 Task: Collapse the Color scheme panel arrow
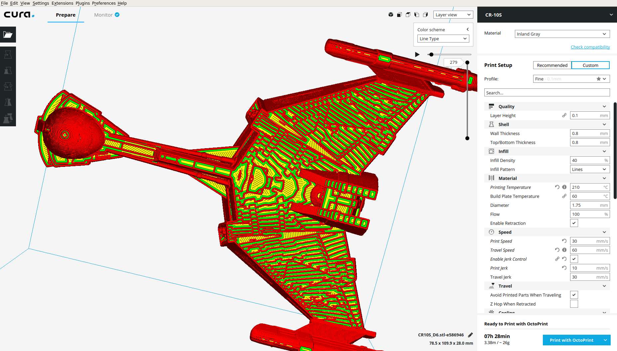tap(468, 29)
